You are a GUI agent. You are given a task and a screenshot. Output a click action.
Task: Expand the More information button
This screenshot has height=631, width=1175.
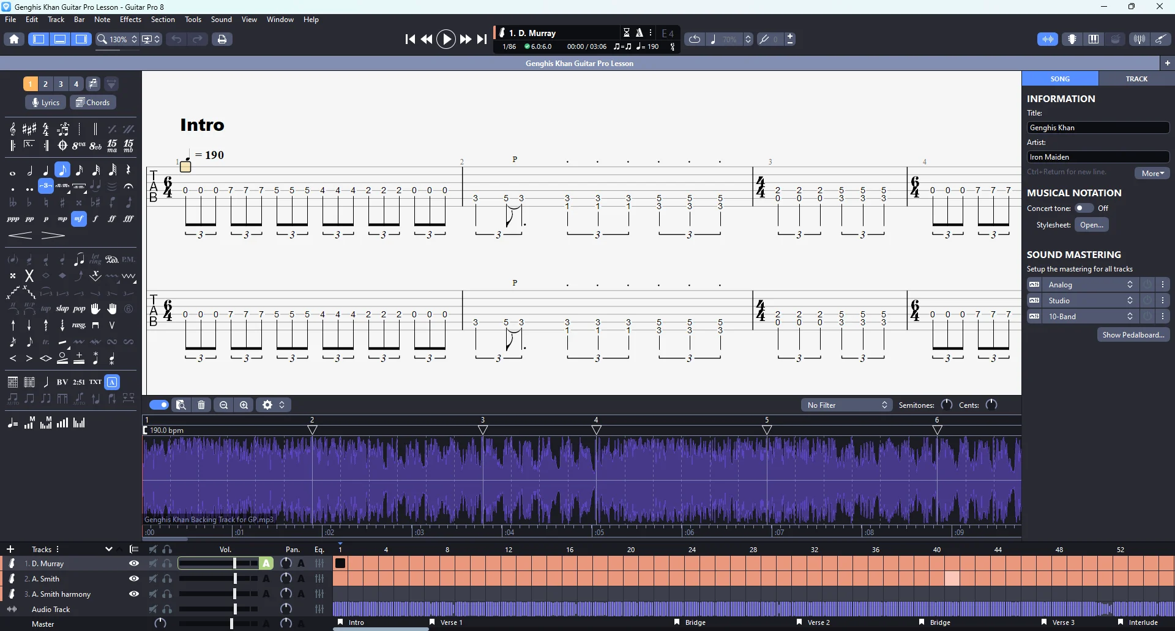coord(1152,173)
